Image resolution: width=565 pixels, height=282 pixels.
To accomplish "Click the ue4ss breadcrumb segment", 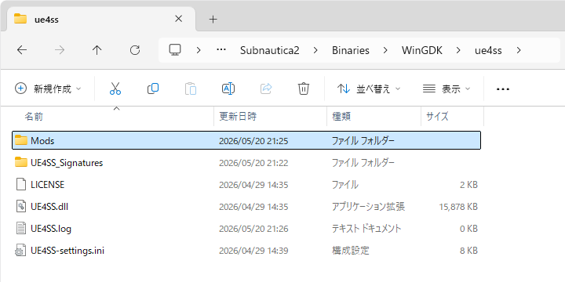I will (x=488, y=50).
